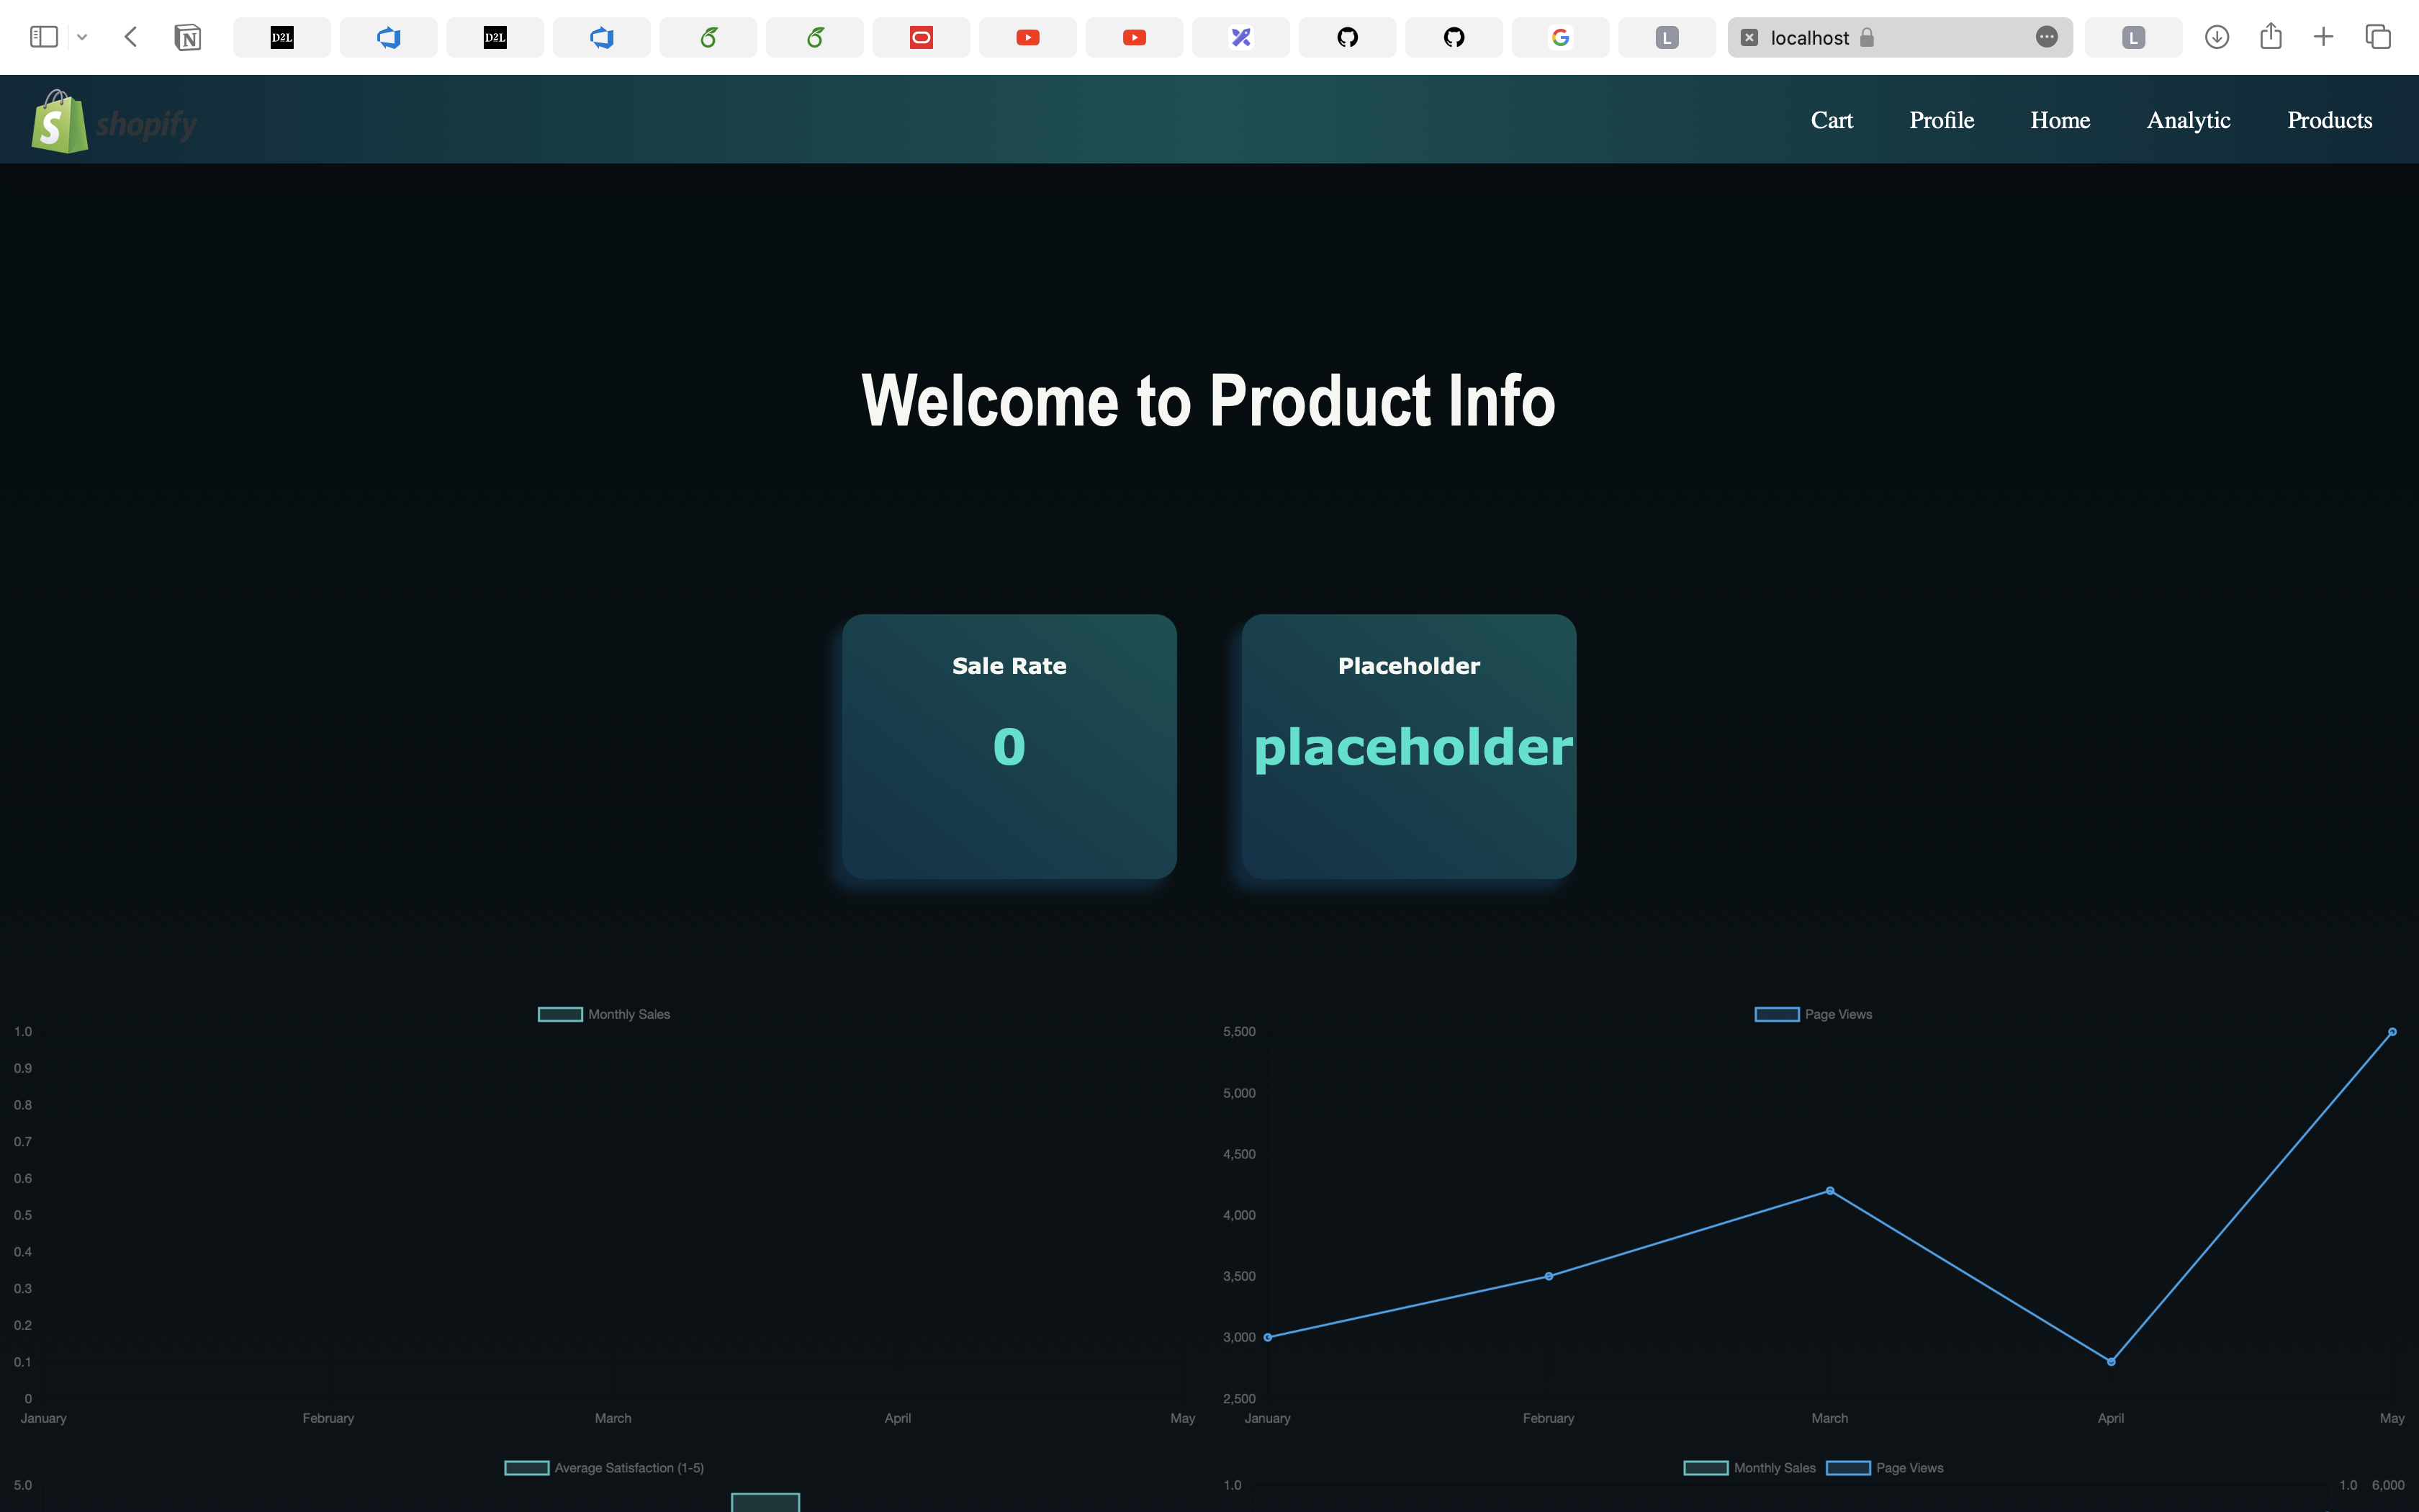
Task: Go to the Home link
Action: coord(2060,120)
